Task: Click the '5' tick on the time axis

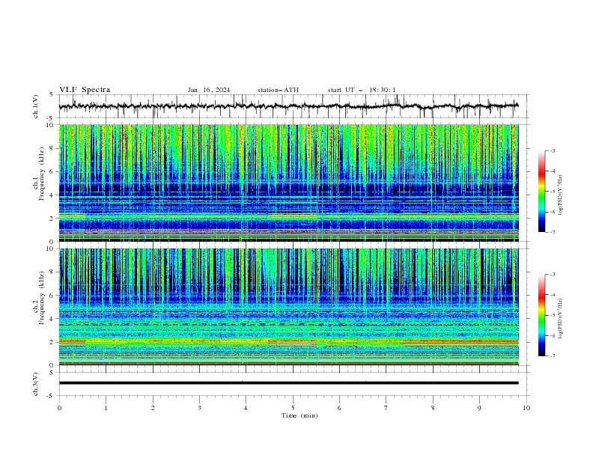Action: point(293,408)
